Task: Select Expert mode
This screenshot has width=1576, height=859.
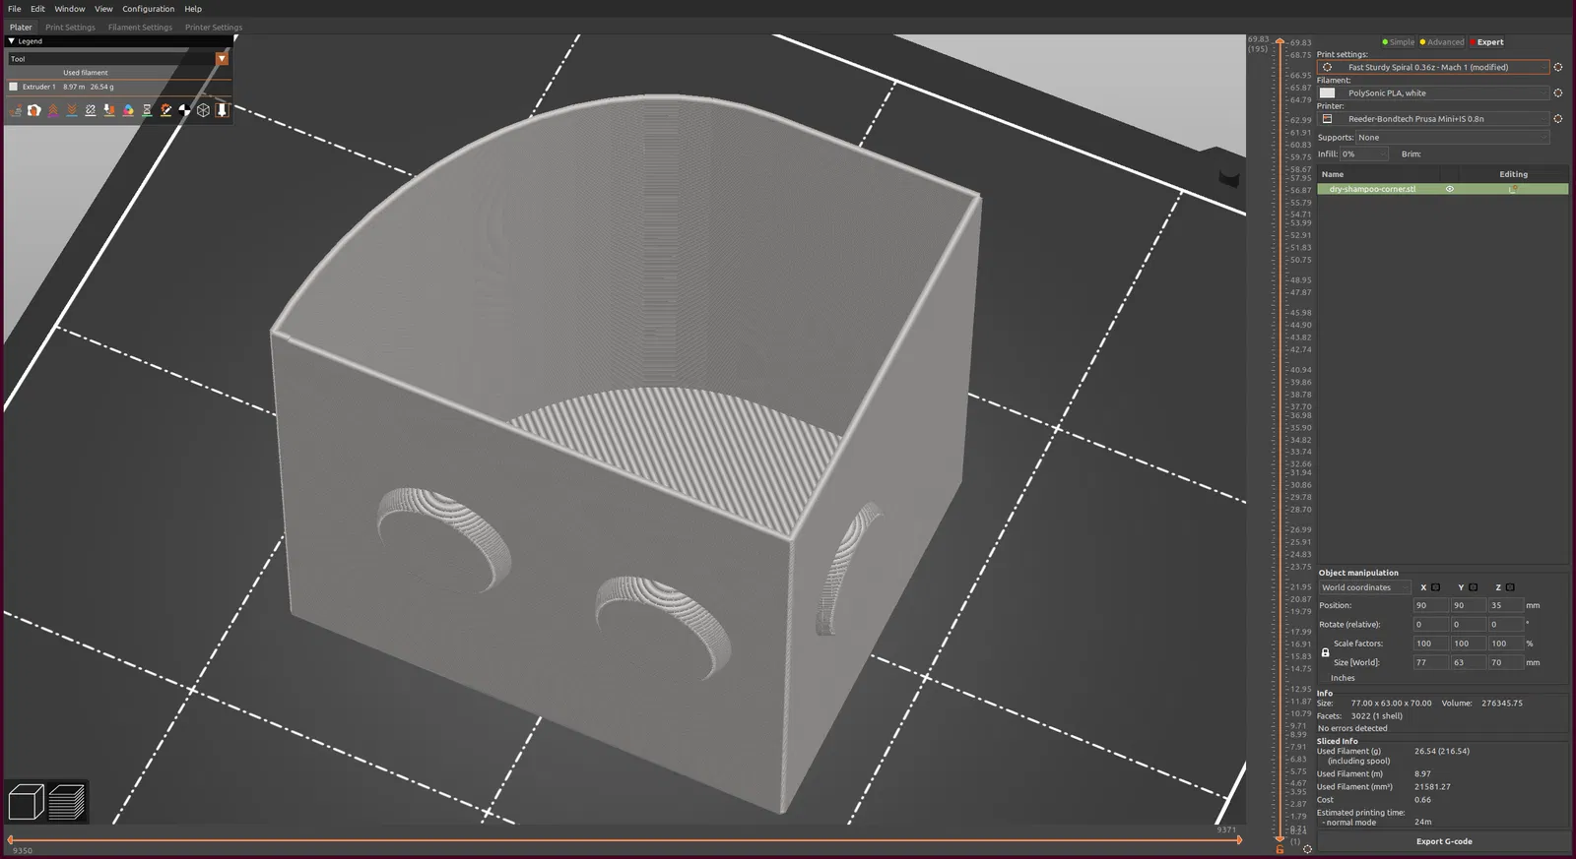Action: (x=1487, y=42)
